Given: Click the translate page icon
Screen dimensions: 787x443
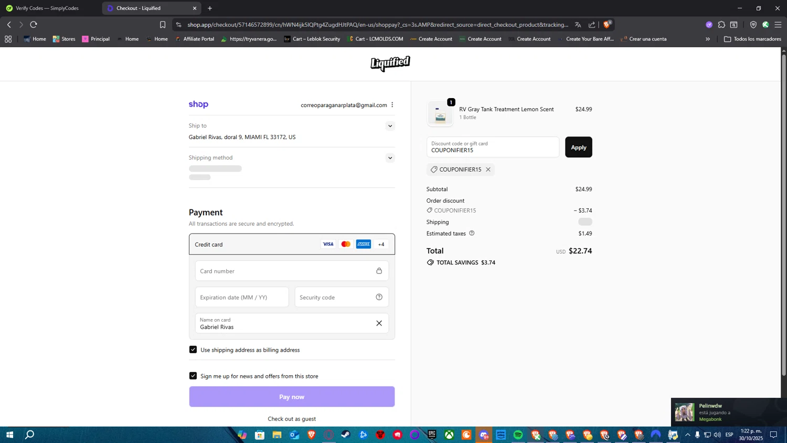Looking at the screenshot, I should 578,25.
